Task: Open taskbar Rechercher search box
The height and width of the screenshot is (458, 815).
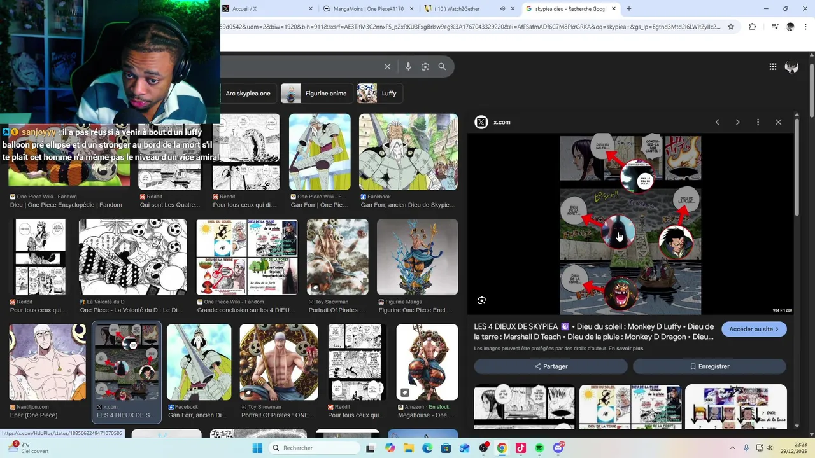Action: [x=314, y=448]
